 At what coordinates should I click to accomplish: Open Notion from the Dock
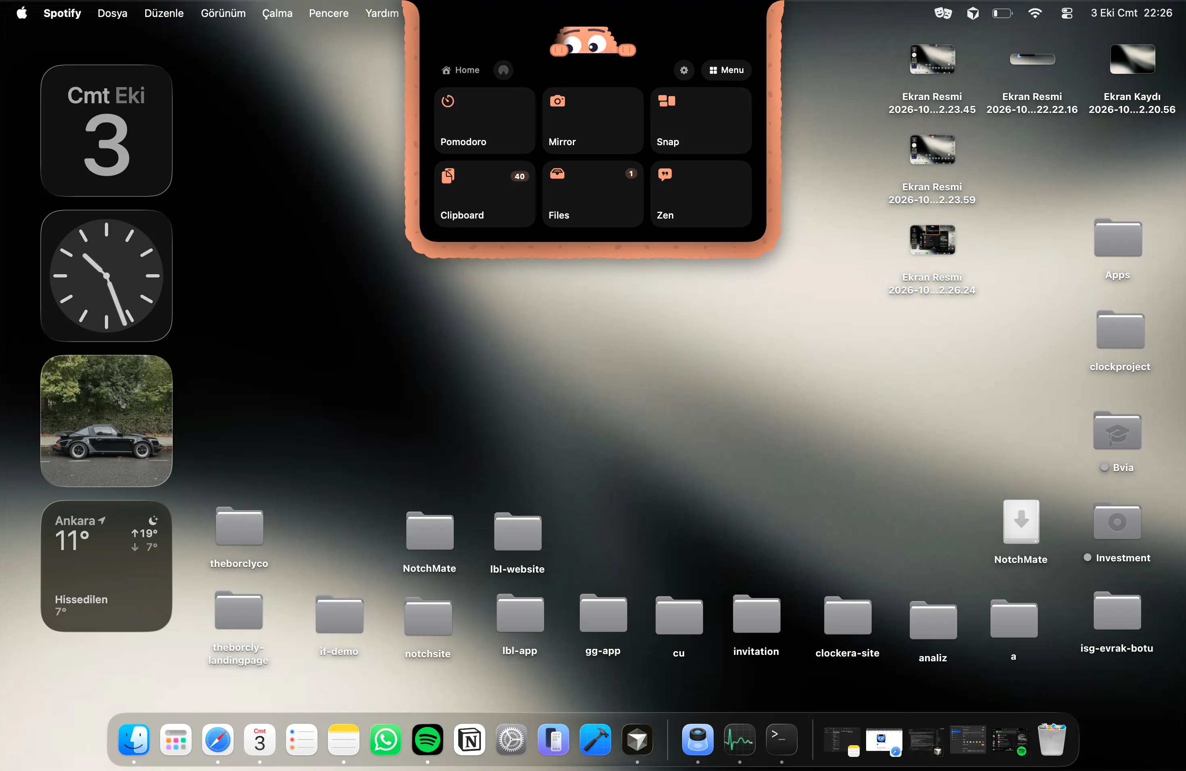[470, 740]
